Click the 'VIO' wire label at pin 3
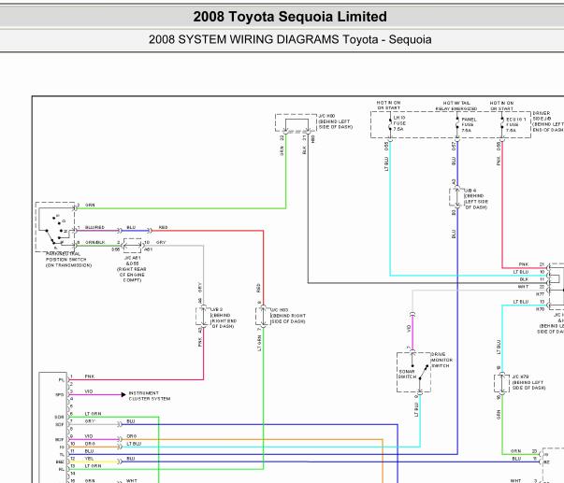The image size is (564, 483). click(89, 391)
